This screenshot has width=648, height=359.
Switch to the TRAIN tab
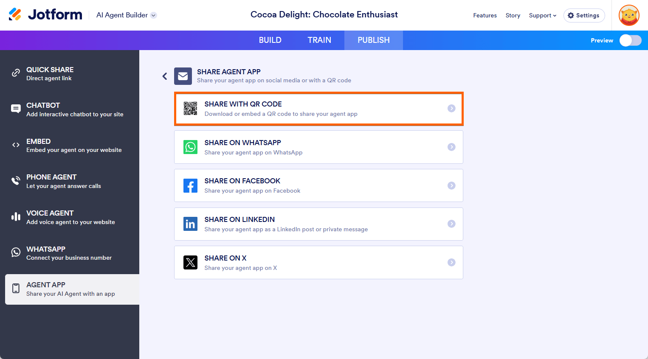point(319,40)
